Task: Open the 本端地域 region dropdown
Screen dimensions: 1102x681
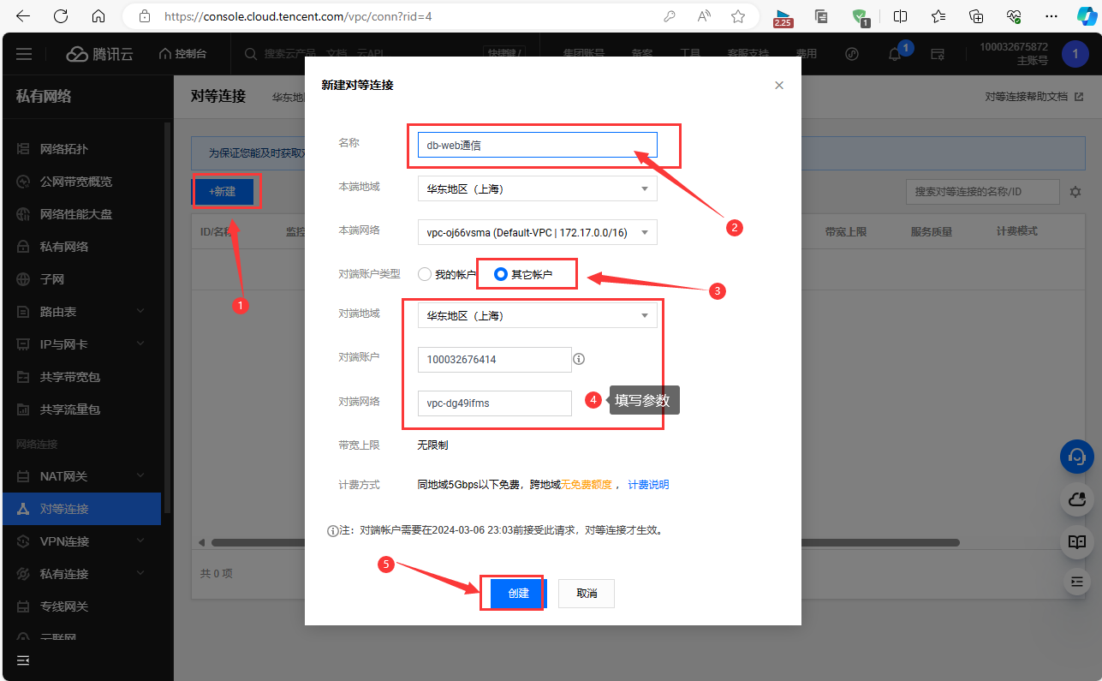Action: (537, 188)
